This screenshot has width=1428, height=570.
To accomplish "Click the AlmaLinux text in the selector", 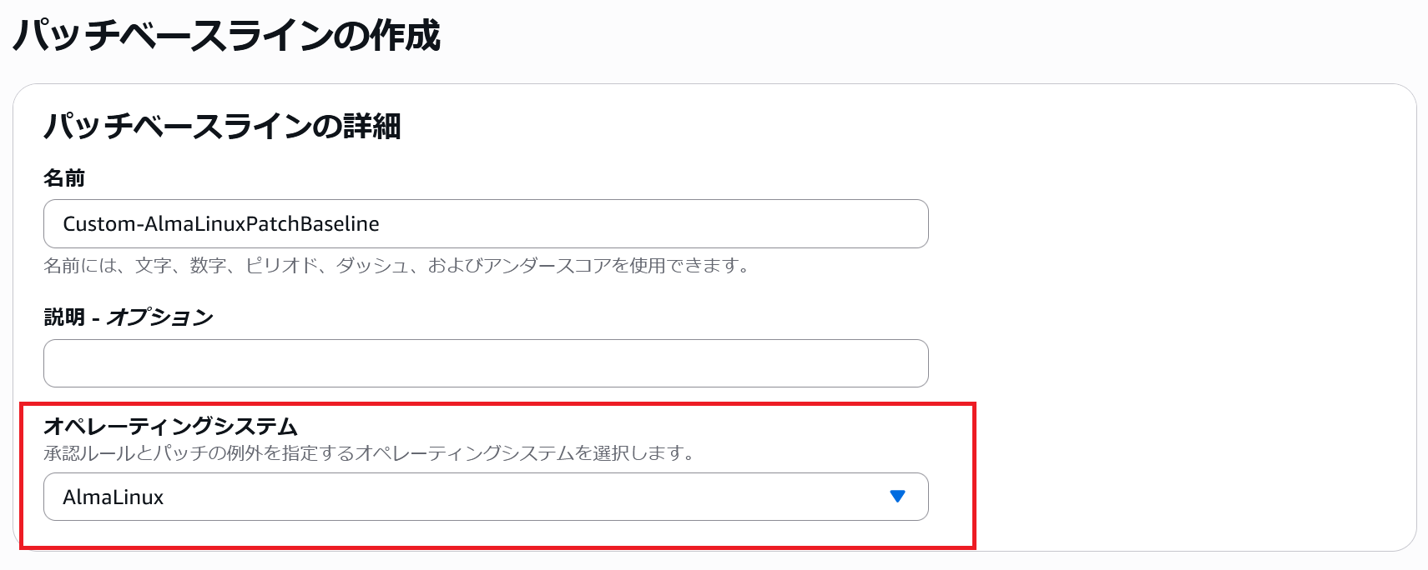I will point(114,497).
